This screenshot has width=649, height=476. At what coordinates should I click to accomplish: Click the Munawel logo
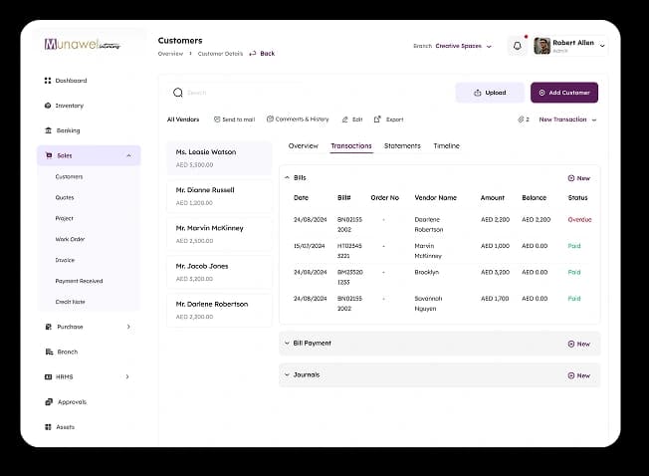83,44
